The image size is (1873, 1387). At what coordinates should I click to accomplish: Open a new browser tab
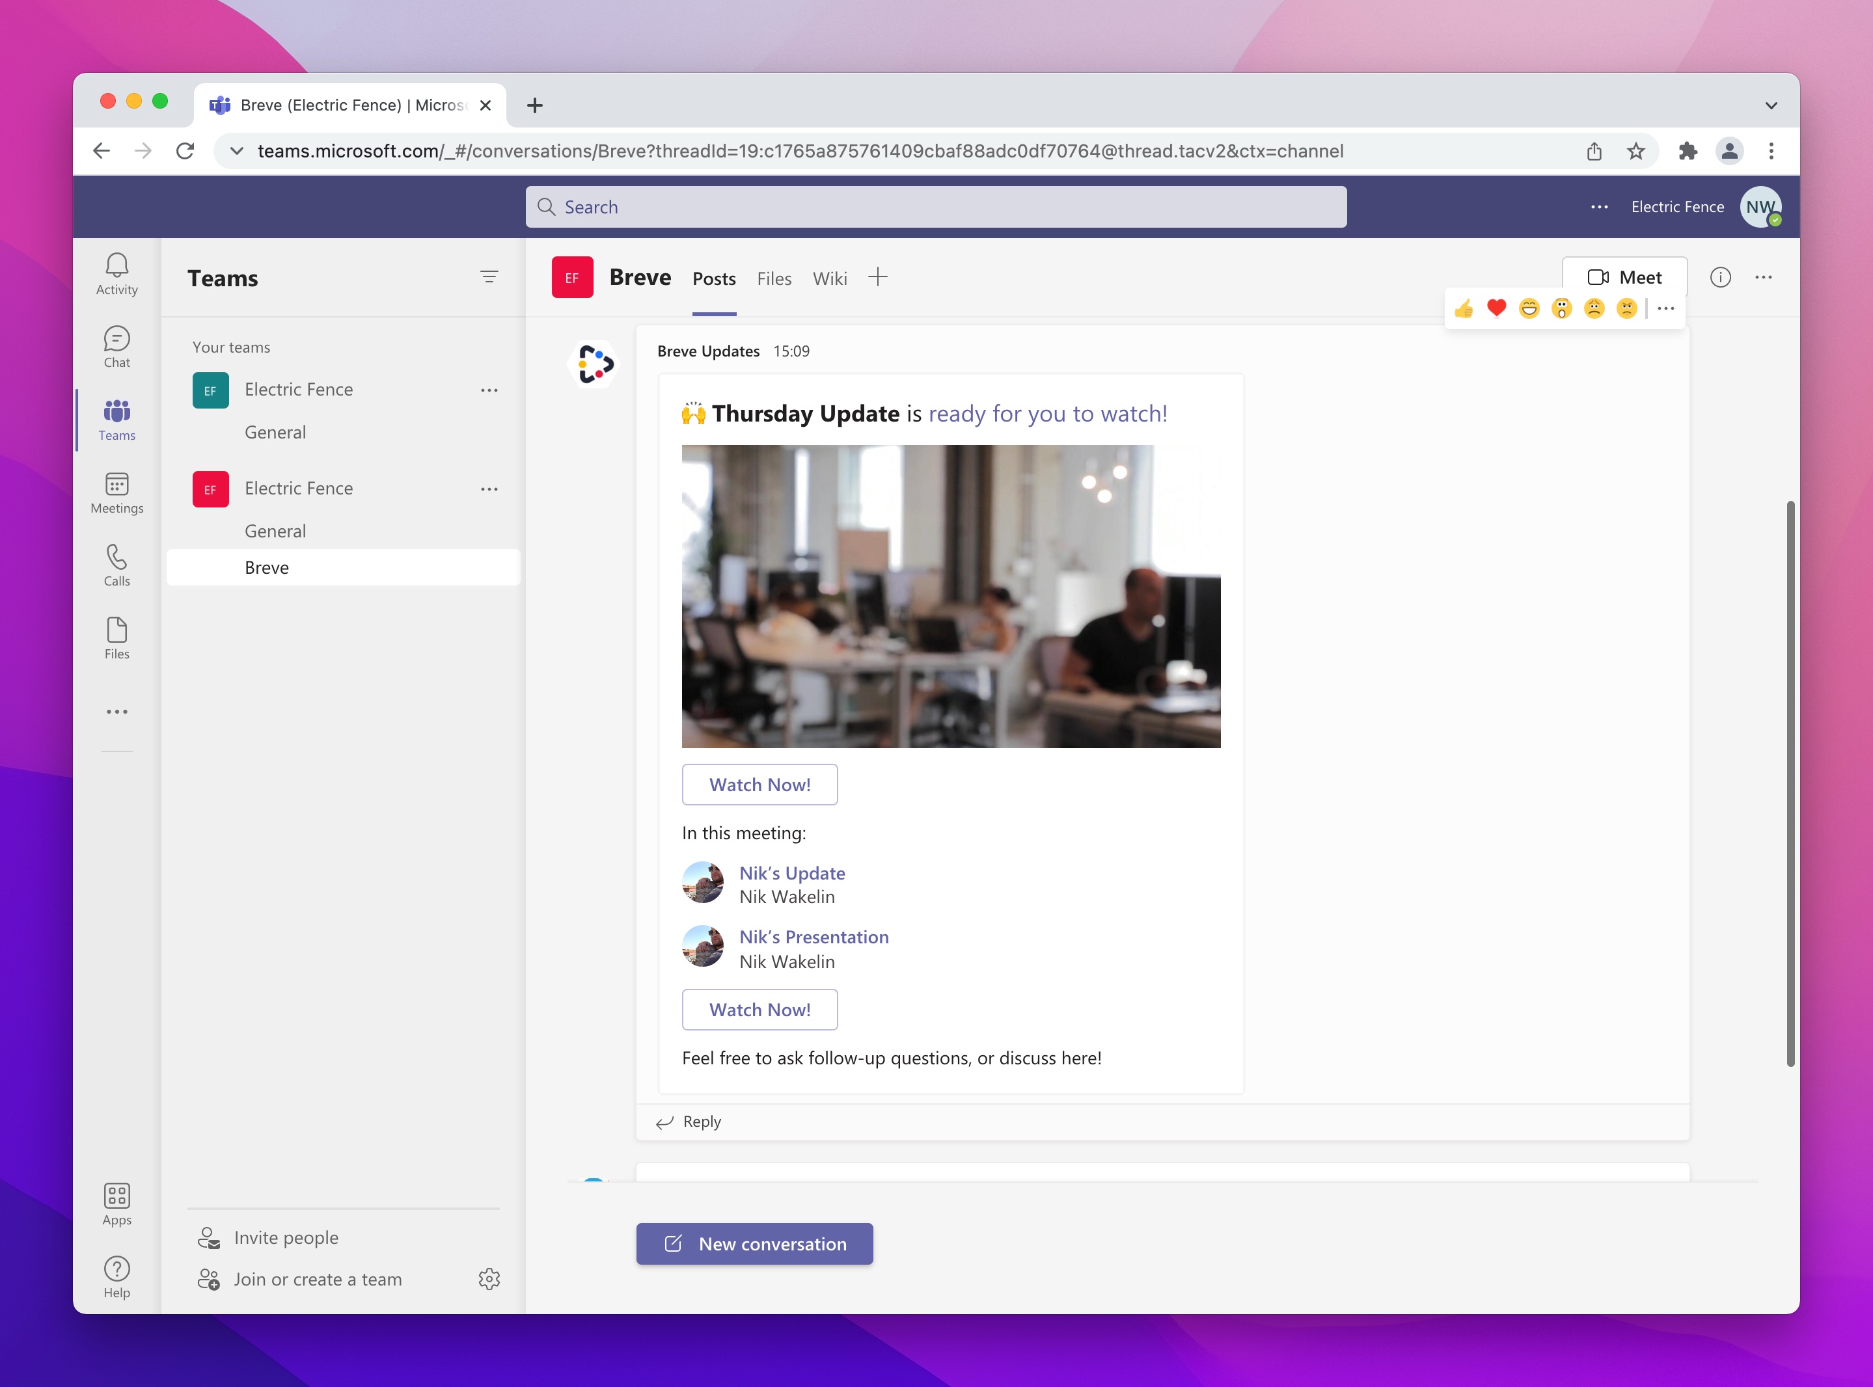pos(535,105)
